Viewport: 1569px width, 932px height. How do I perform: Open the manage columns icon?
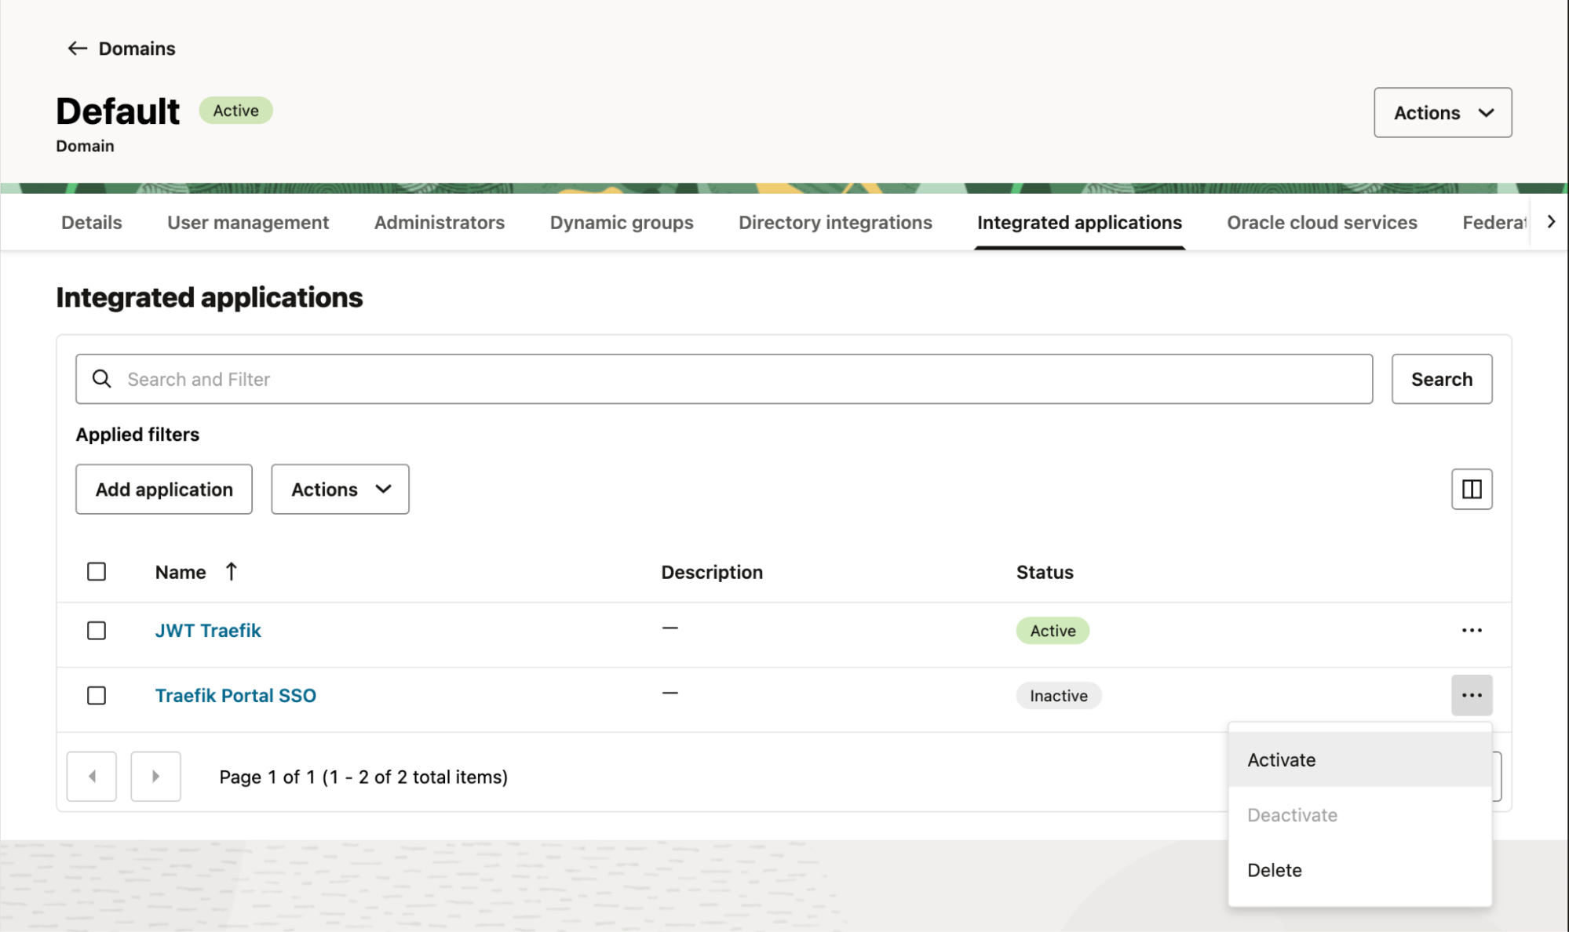coord(1472,489)
